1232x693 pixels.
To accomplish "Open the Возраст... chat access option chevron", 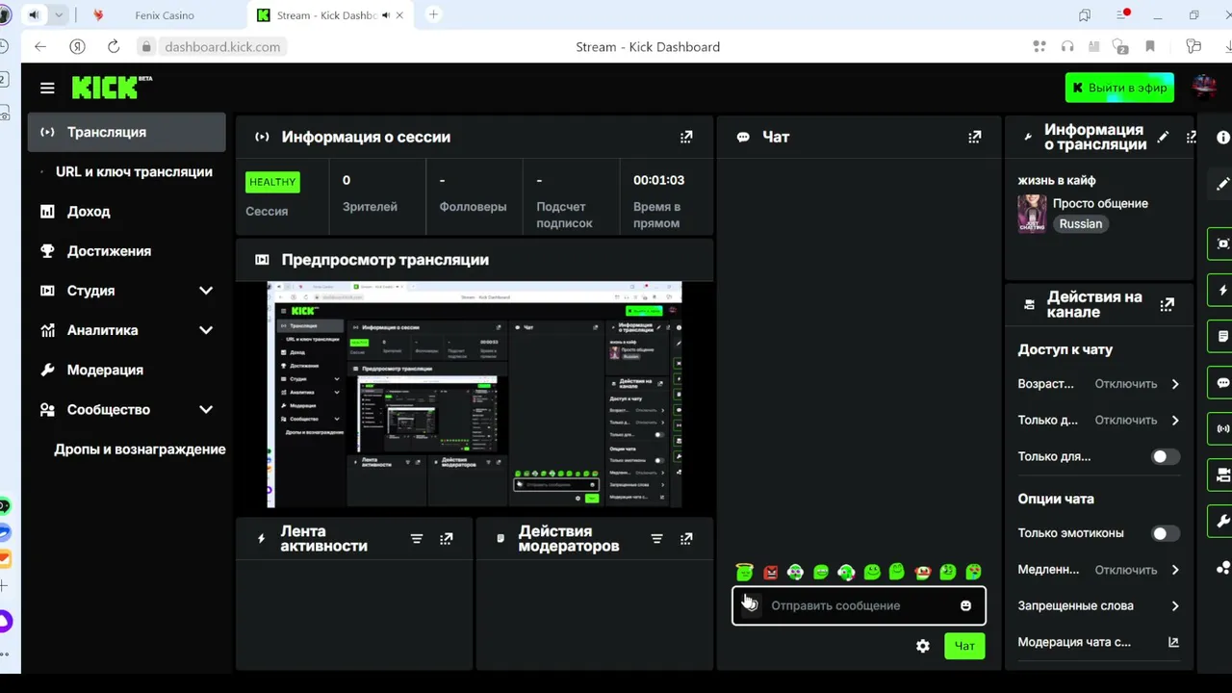I will [x=1175, y=384].
